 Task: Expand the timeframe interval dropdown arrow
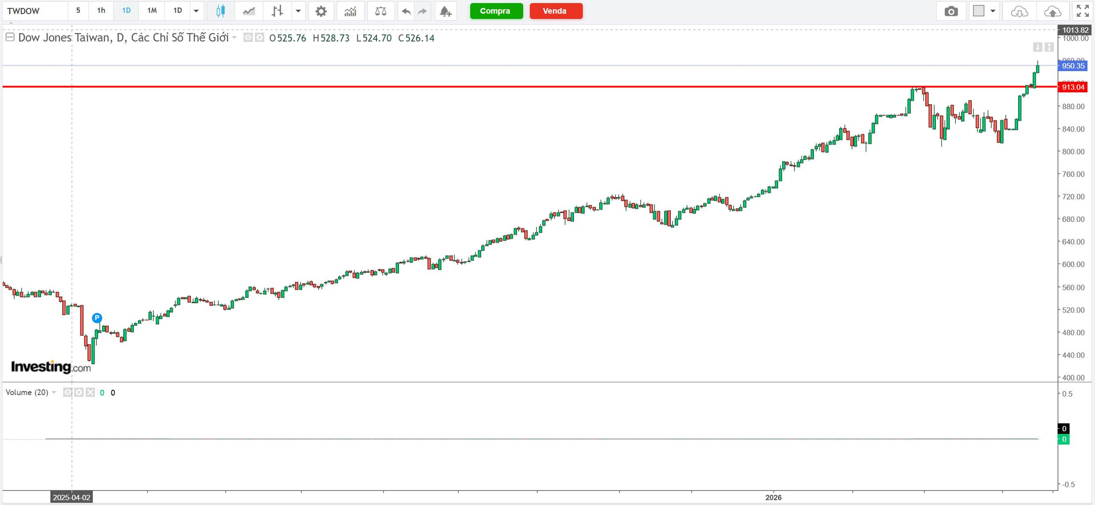click(196, 11)
